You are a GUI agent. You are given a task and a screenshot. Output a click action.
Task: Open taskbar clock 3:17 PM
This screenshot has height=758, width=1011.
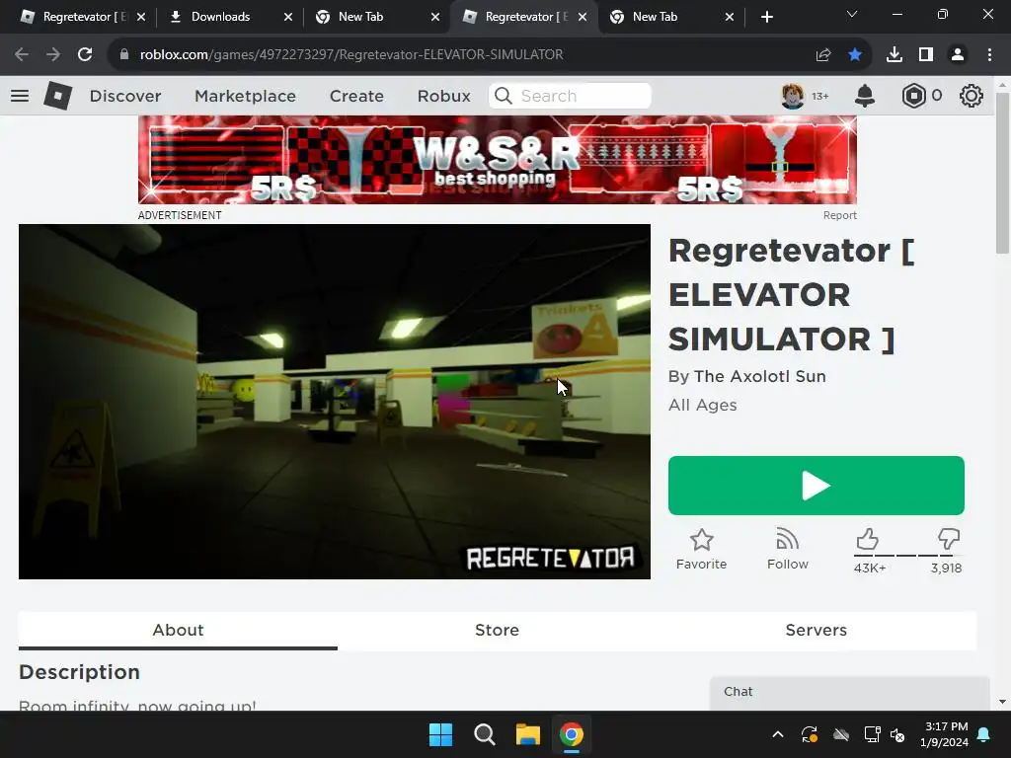(944, 734)
